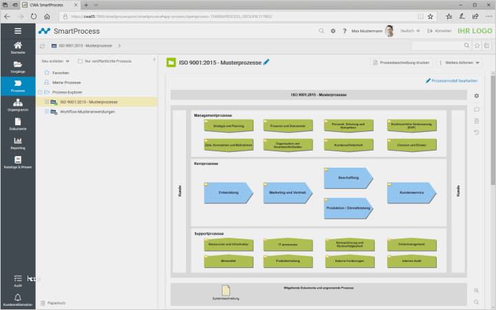
Task: Click the star favorite icon beside search field
Action: [477, 46]
